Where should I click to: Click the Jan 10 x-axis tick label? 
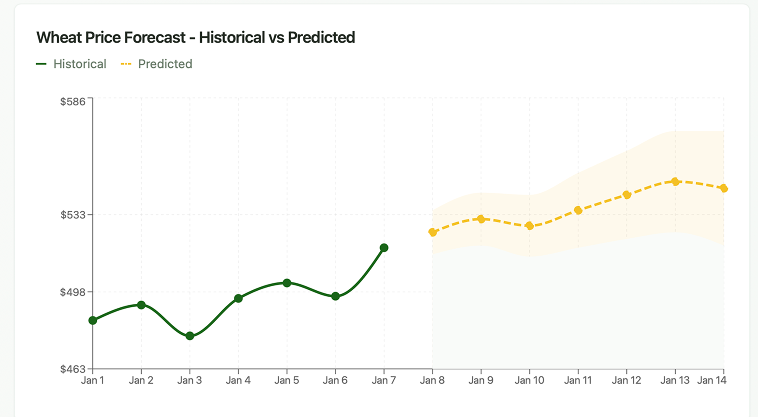pos(530,380)
